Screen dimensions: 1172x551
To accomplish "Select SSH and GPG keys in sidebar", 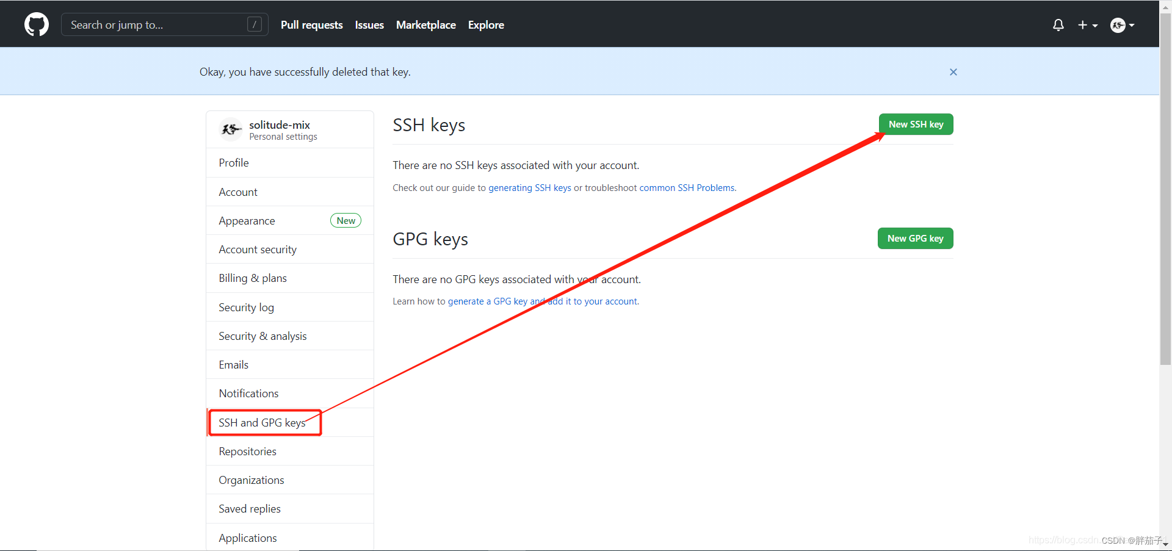I will click(290, 423).
